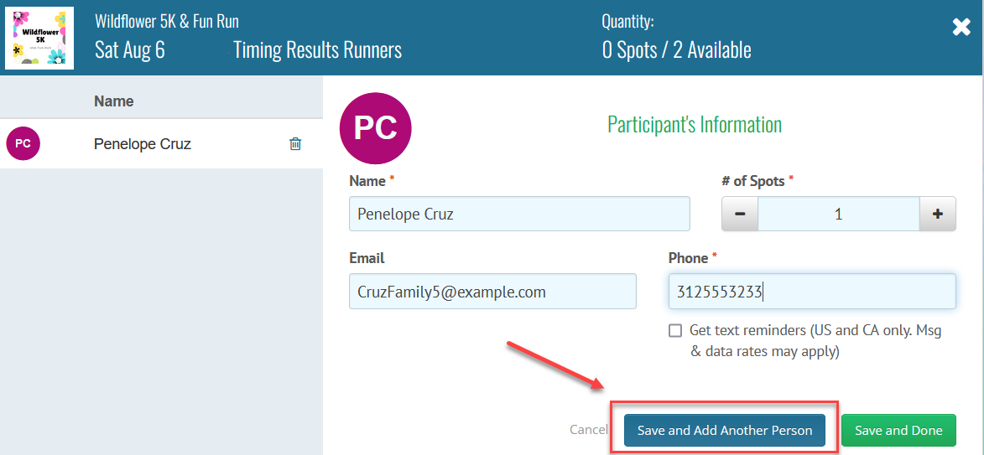Decrease number of spots with minus
The height and width of the screenshot is (455, 984).
pos(740,215)
